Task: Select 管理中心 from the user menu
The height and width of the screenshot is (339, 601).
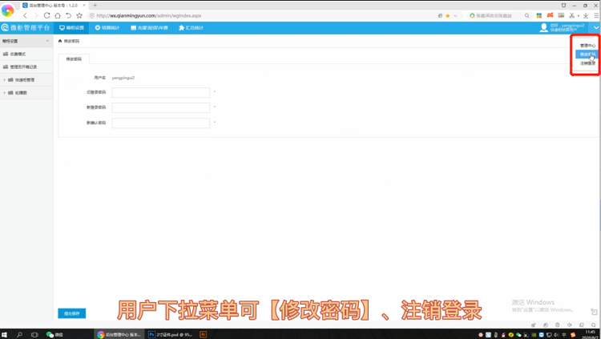Action: 587,46
